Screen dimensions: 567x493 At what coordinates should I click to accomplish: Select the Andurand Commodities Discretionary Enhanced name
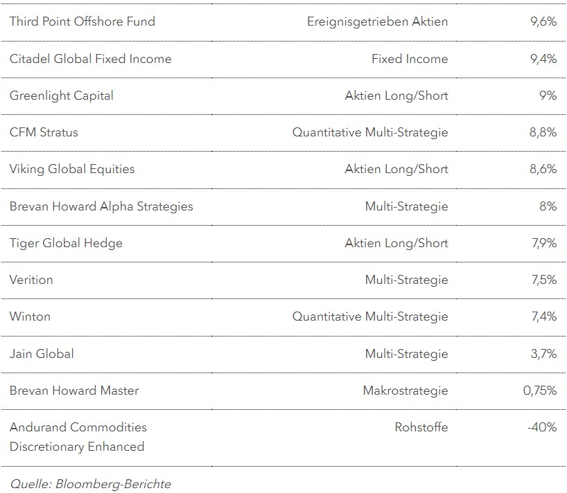78,437
